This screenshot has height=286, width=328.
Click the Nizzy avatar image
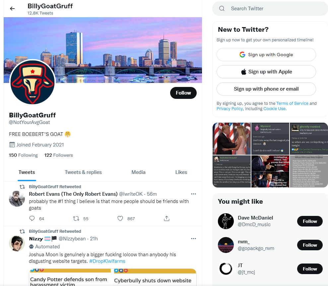(x=17, y=243)
